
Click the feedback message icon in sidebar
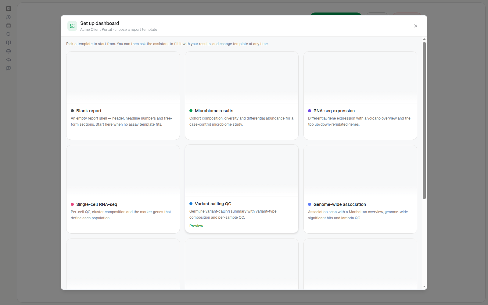pyautogui.click(x=9, y=68)
